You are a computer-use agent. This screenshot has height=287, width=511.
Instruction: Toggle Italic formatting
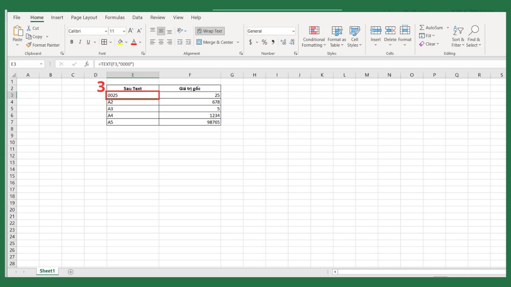pos(80,42)
